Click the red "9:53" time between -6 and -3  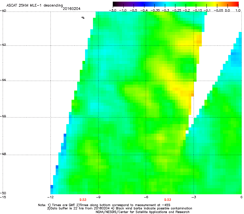168,200
